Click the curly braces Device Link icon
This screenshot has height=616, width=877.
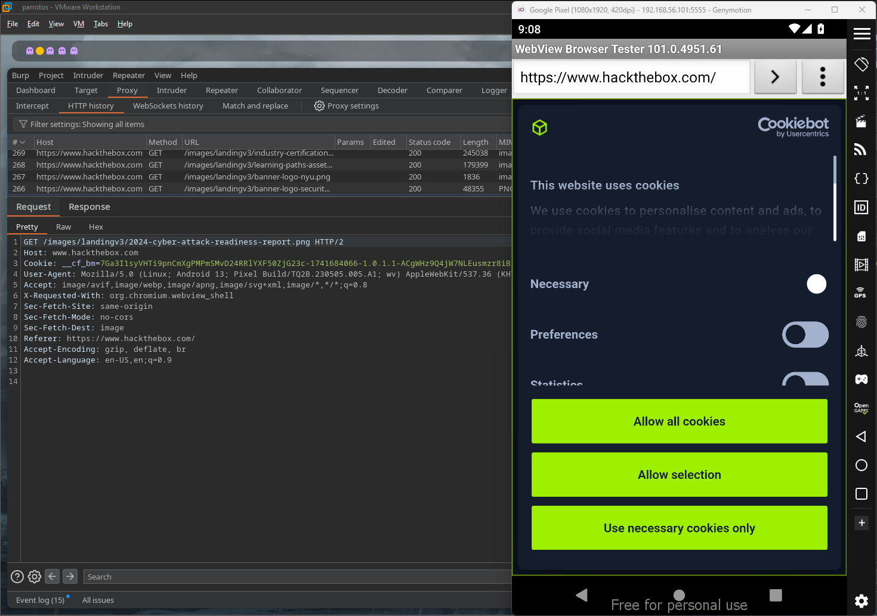pos(861,178)
